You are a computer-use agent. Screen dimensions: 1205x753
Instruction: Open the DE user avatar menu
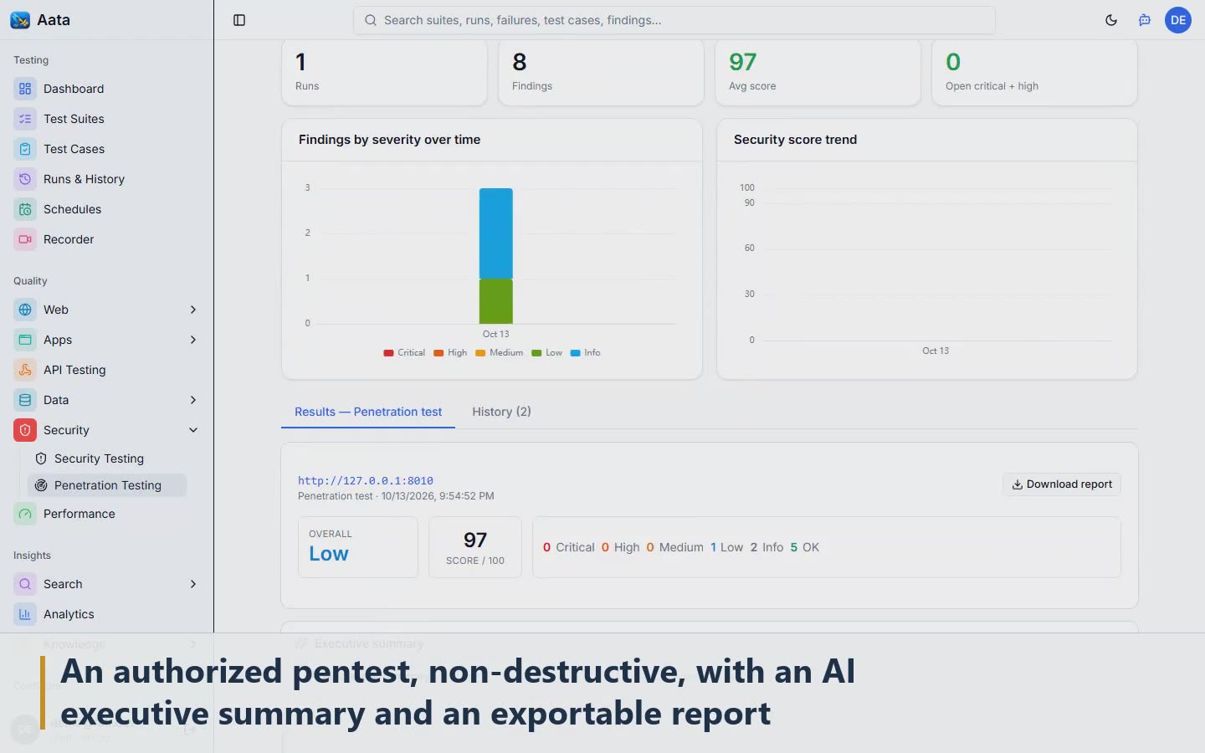point(1178,20)
